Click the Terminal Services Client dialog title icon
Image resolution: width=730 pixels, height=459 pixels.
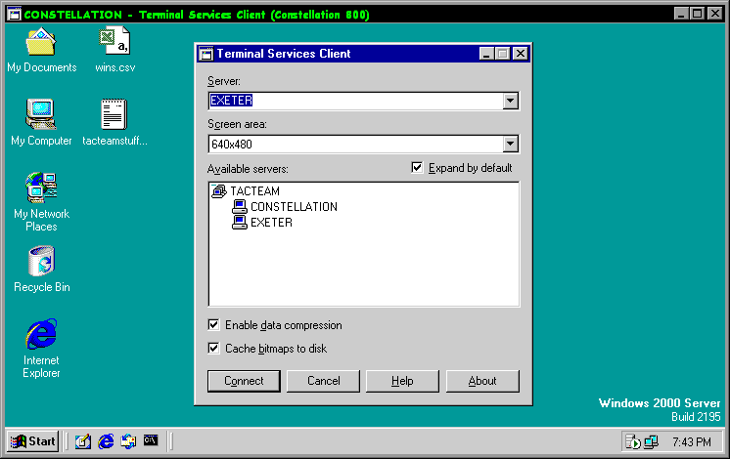point(205,54)
